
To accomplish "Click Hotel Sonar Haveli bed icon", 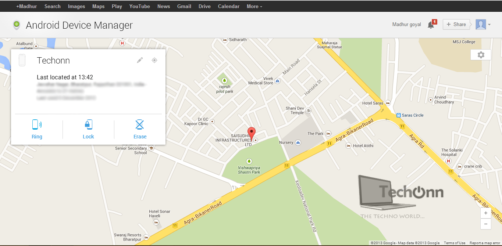I will [x=156, y=223].
